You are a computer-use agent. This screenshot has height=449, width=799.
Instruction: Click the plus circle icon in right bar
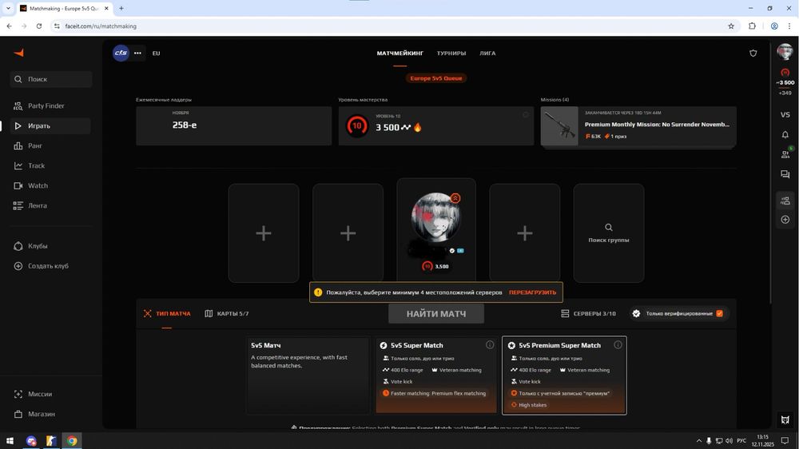tap(785, 220)
